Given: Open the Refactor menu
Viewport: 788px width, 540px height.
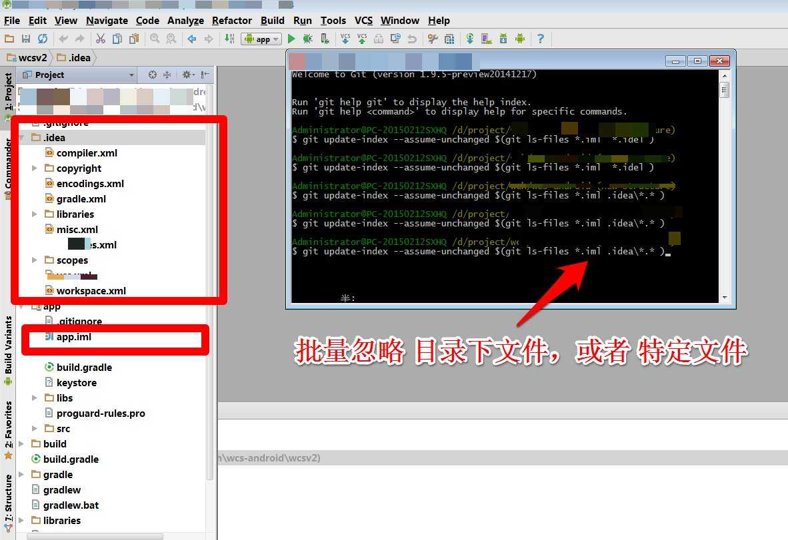Looking at the screenshot, I should 232,21.
